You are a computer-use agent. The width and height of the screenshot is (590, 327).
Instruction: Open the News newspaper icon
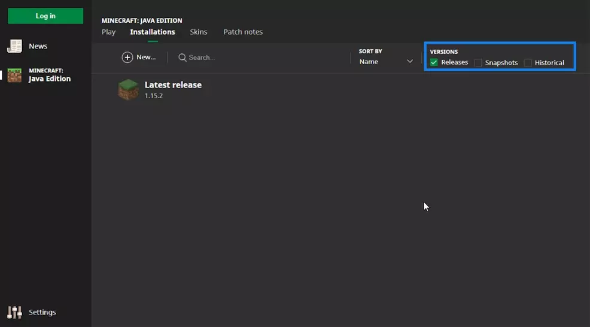tap(14, 46)
